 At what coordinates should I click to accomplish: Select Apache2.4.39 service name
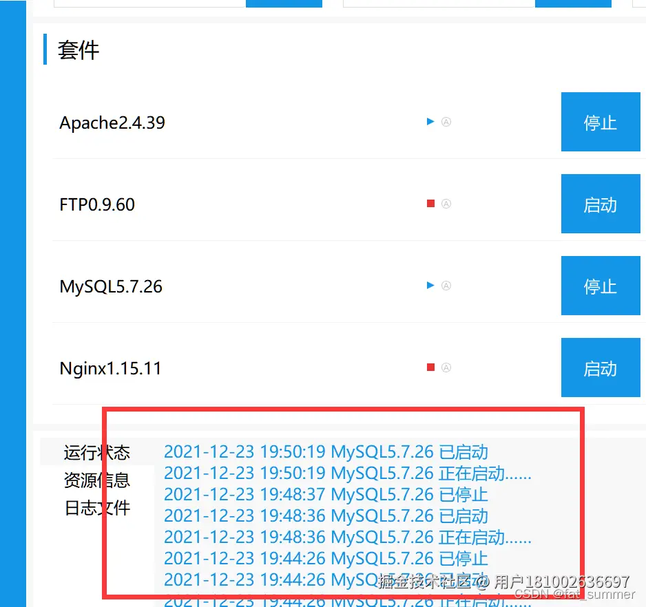112,123
